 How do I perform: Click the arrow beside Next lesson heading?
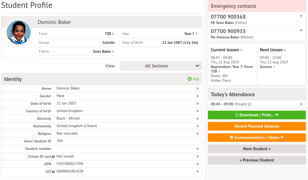[x=285, y=50]
